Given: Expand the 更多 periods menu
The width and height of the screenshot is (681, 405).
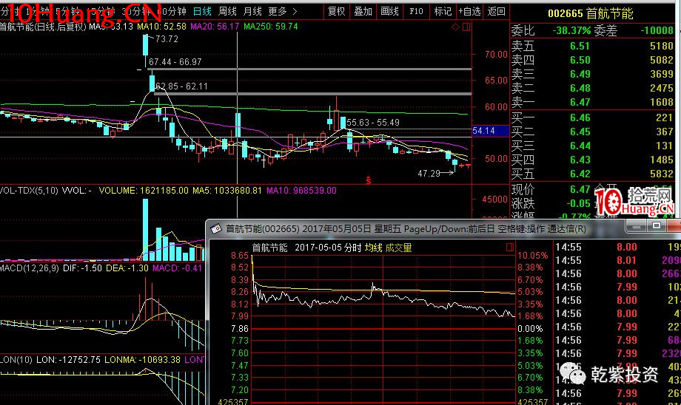Looking at the screenshot, I should pos(282,12).
